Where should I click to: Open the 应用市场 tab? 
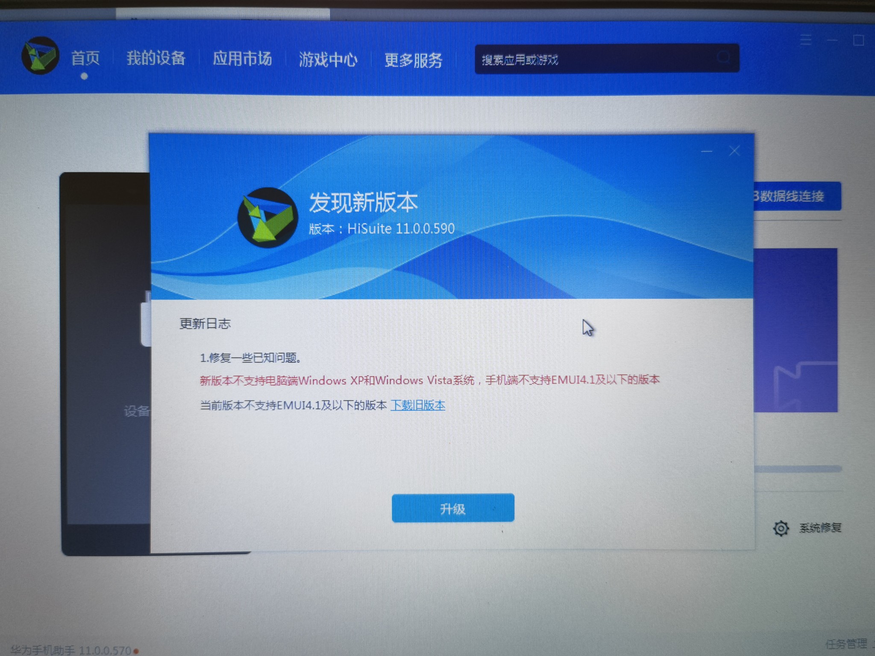click(x=242, y=59)
